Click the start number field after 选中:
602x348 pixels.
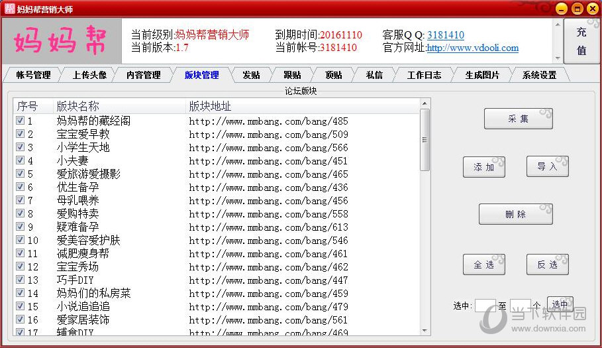click(485, 306)
